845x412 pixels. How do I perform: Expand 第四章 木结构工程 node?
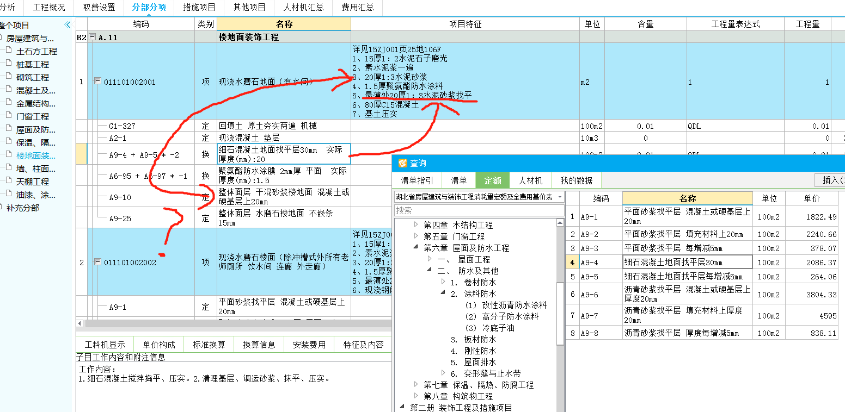[417, 224]
